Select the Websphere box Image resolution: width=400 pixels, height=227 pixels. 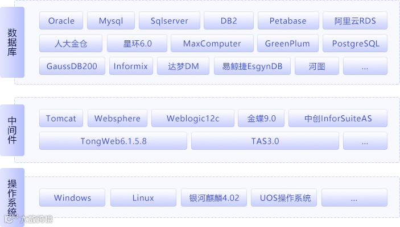coord(117,118)
